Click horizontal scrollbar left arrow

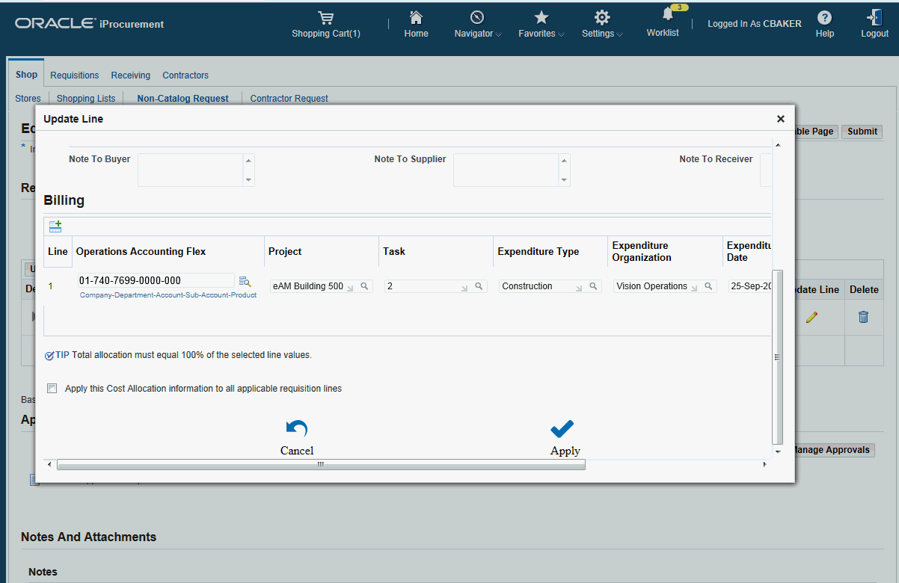coord(49,465)
